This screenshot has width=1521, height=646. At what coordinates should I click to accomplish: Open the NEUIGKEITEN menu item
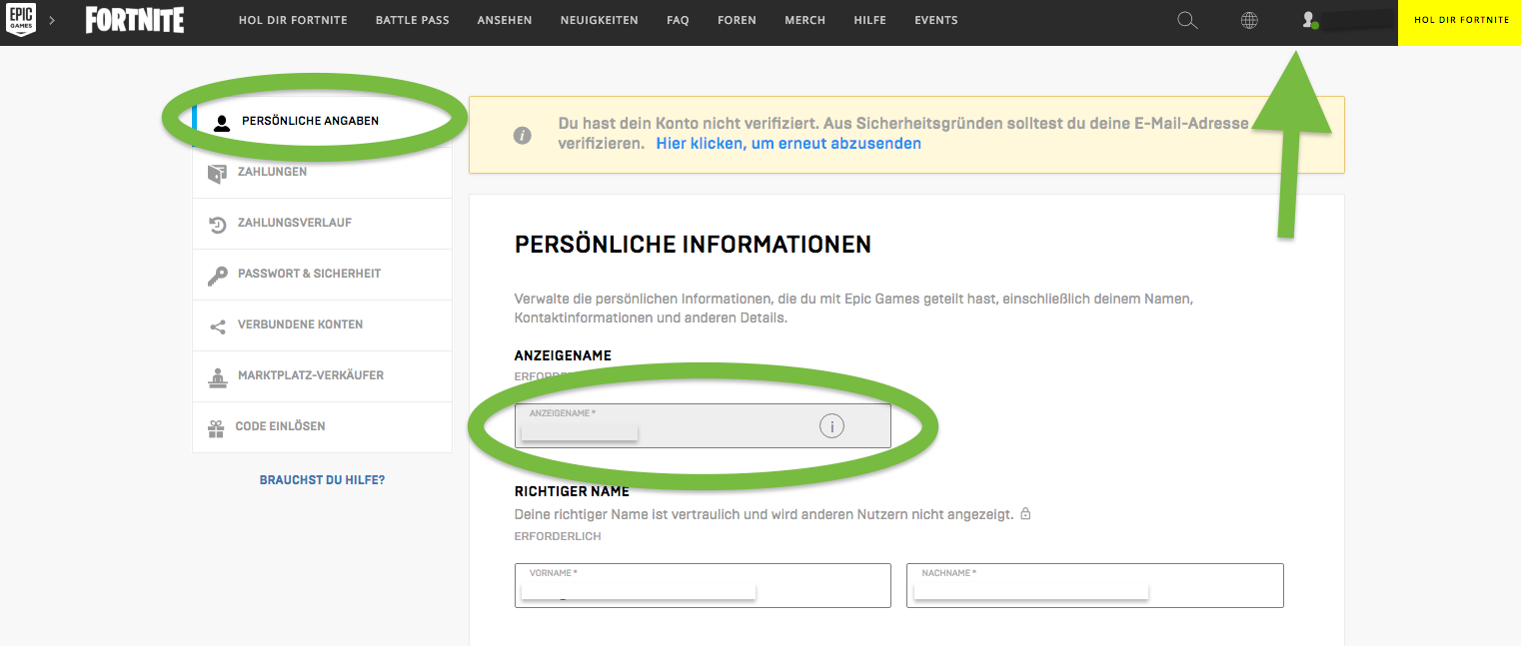point(599,20)
